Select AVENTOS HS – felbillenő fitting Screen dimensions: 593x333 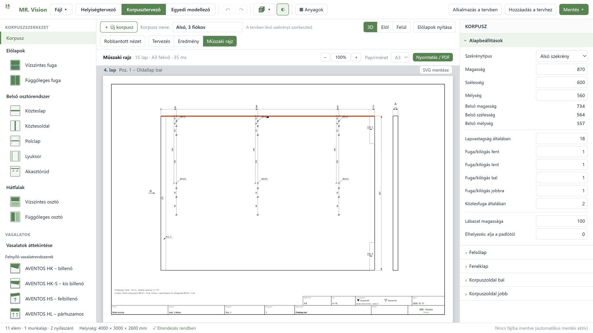pyautogui.click(x=48, y=299)
